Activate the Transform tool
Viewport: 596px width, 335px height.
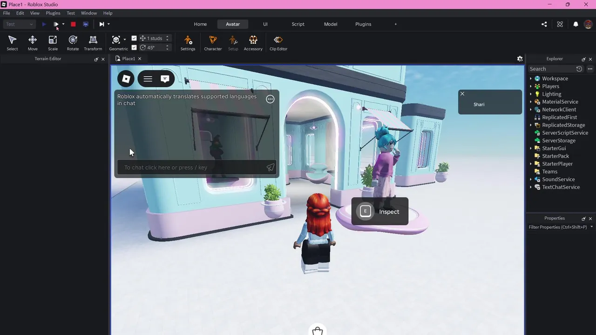pyautogui.click(x=93, y=43)
